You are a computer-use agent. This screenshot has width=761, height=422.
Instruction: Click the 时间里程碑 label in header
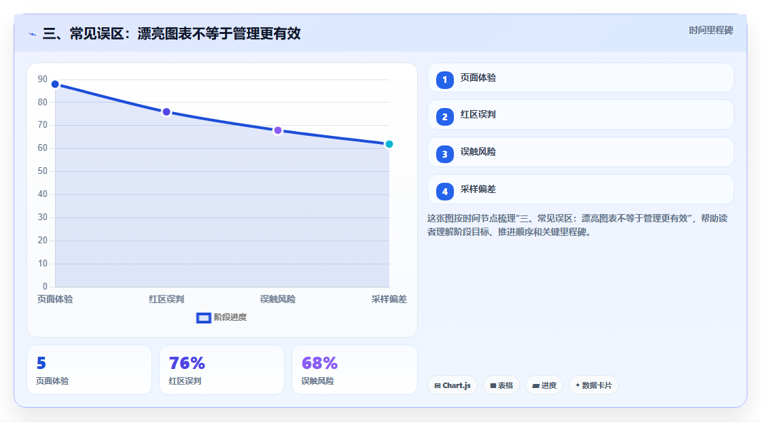(711, 30)
